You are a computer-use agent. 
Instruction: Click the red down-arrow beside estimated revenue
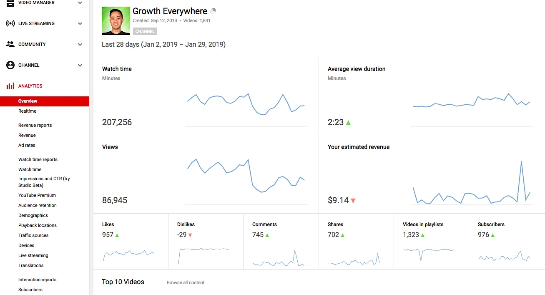[354, 201]
